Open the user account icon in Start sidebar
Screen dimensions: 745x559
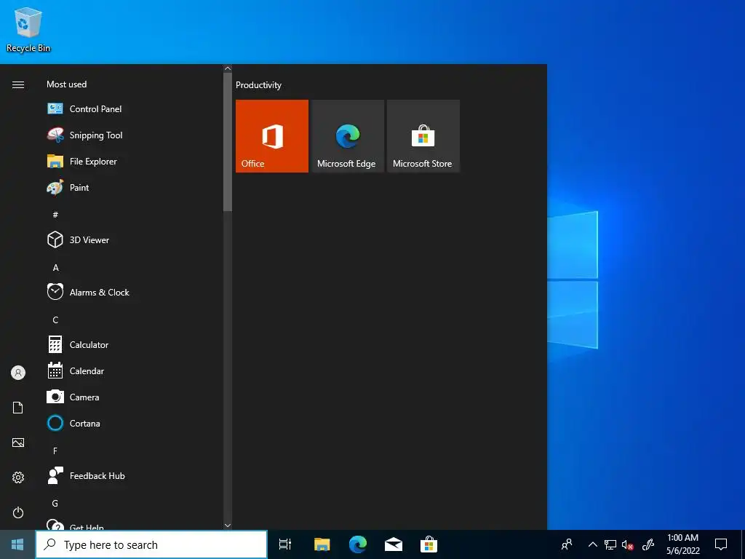tap(18, 373)
